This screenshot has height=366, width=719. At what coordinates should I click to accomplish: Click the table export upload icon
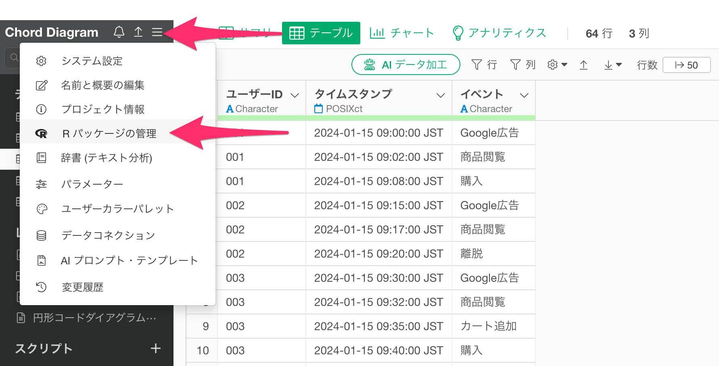583,65
